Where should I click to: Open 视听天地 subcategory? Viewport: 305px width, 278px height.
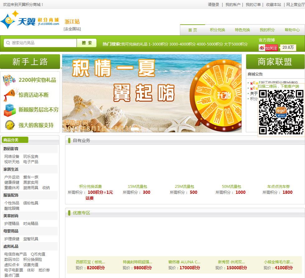[12, 162]
